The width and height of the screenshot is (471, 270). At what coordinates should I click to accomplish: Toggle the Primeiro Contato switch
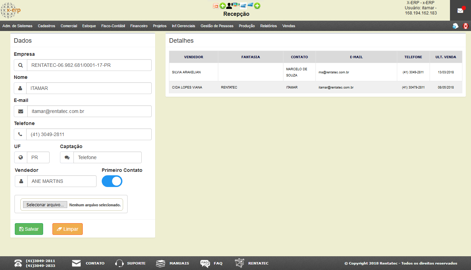pyautogui.click(x=112, y=181)
